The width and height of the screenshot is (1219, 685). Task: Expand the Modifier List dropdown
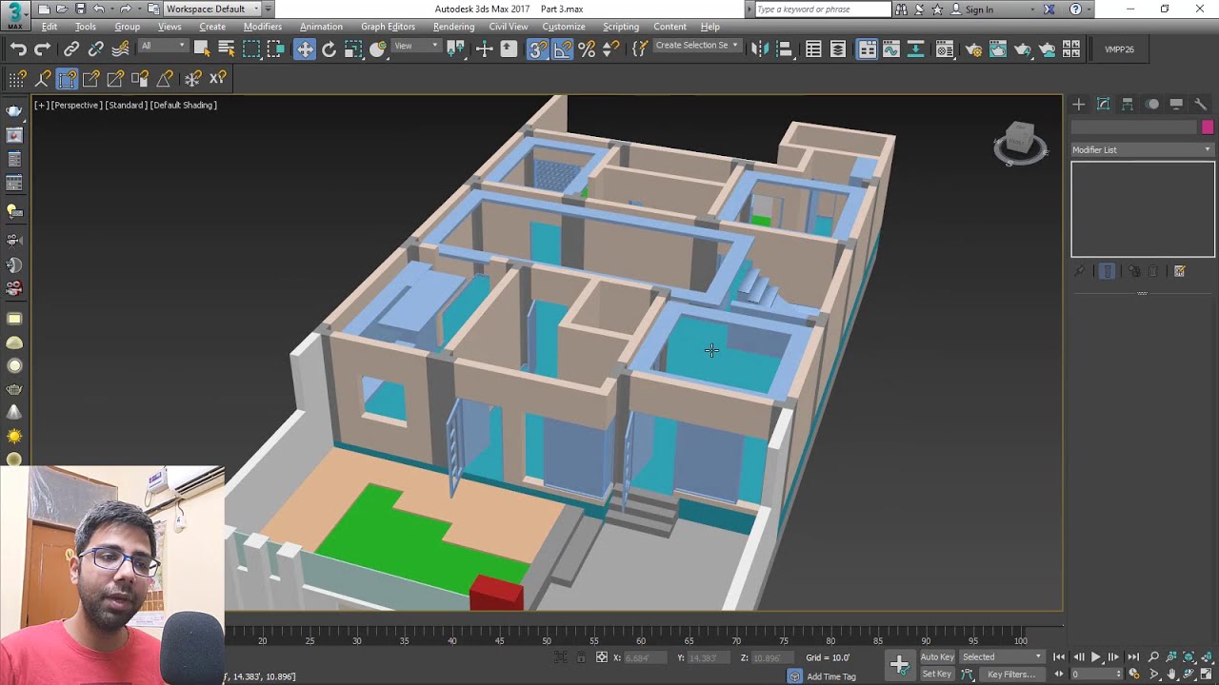click(x=1143, y=149)
